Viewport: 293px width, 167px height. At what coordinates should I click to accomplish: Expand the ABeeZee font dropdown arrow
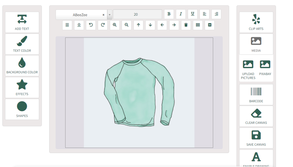[110, 15]
